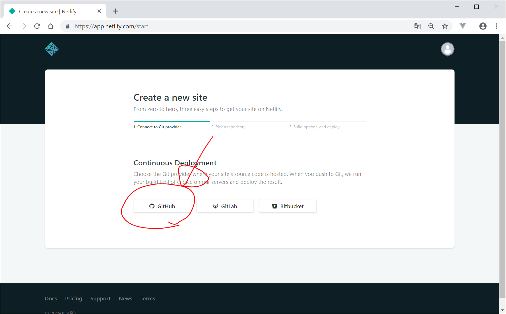
Task: Open the Docs footer link
Action: pyautogui.click(x=51, y=298)
